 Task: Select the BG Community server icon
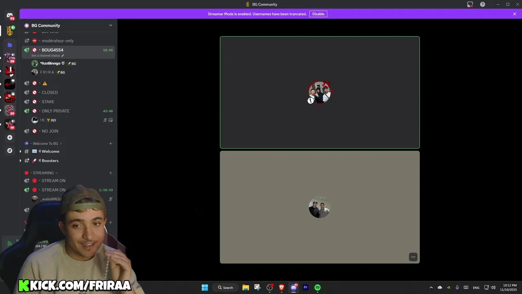(10, 31)
